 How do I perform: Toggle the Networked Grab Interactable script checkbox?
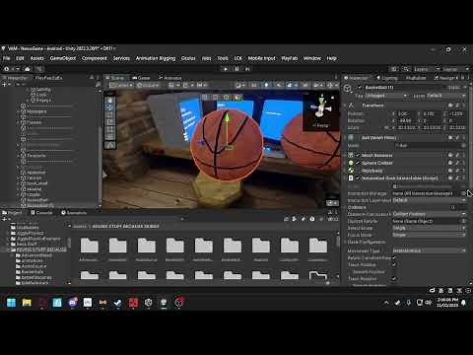point(358,177)
